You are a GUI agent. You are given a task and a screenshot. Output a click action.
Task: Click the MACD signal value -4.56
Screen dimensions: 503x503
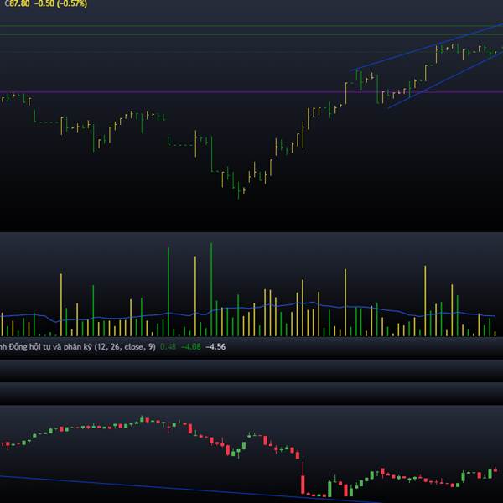[215, 347]
